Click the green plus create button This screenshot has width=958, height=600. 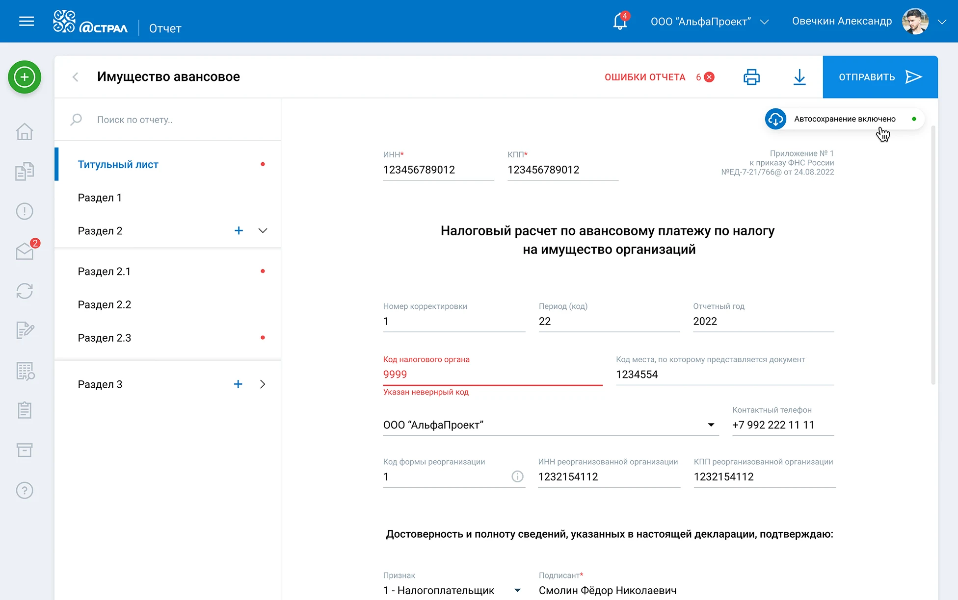click(25, 77)
